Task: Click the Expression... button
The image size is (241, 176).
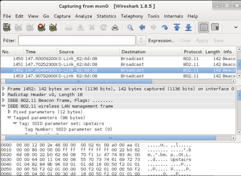Action: [x=161, y=40]
